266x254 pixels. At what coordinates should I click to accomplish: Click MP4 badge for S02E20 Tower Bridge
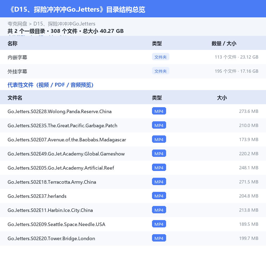(x=159, y=238)
